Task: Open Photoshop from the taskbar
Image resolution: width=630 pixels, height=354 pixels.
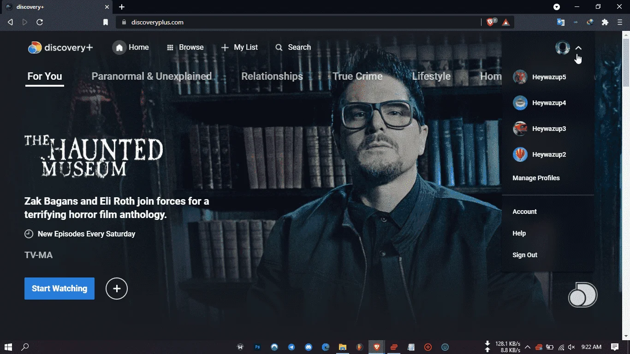Action: pos(257,347)
